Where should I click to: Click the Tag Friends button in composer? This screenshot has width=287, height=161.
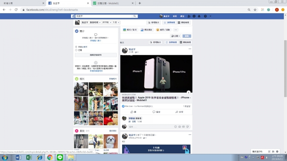pyautogui.click(x=146, y=30)
